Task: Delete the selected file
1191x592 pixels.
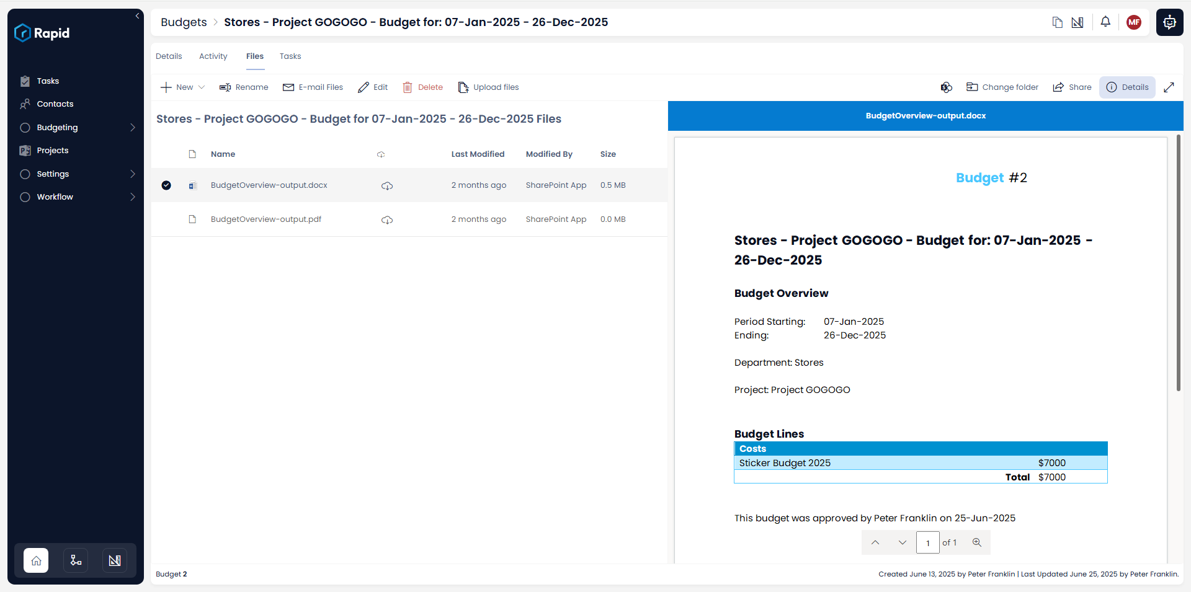Action: 423,87
